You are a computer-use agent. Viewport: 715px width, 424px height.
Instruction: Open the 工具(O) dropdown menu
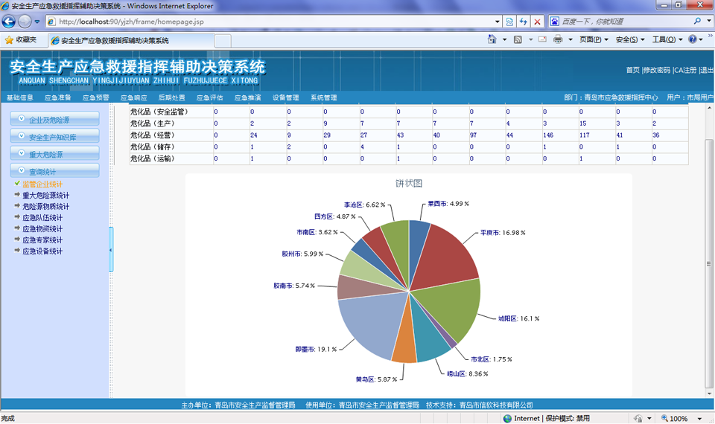coord(667,39)
